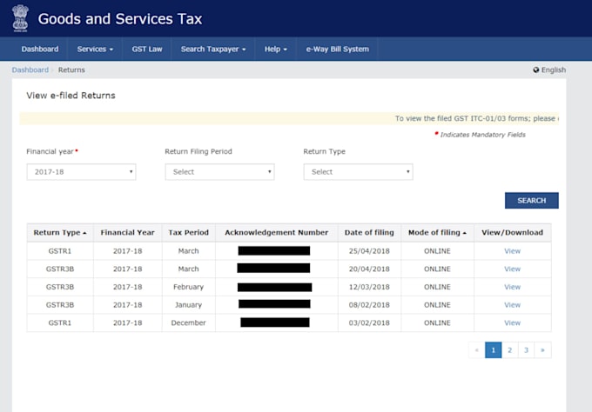Screen dimensions: 592x412
Task: View the GSTR3B March return
Action: coord(512,269)
